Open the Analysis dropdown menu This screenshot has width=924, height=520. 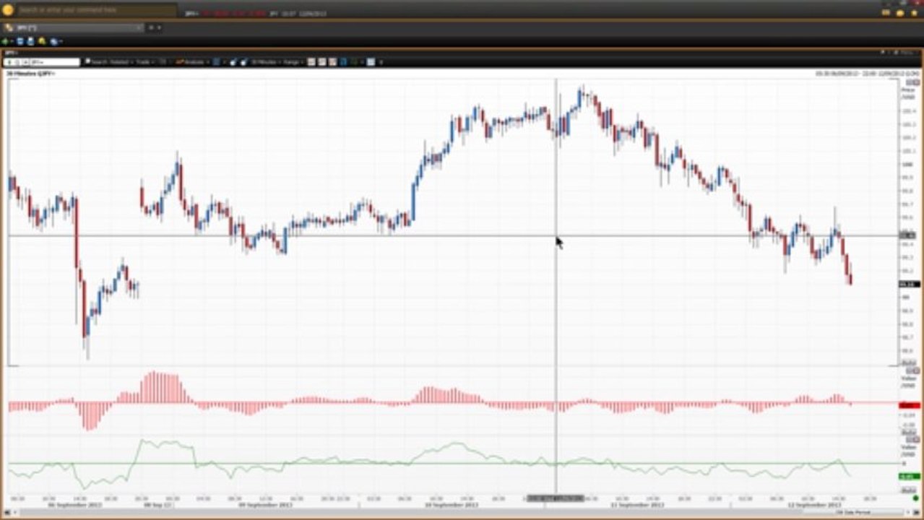[x=191, y=62]
